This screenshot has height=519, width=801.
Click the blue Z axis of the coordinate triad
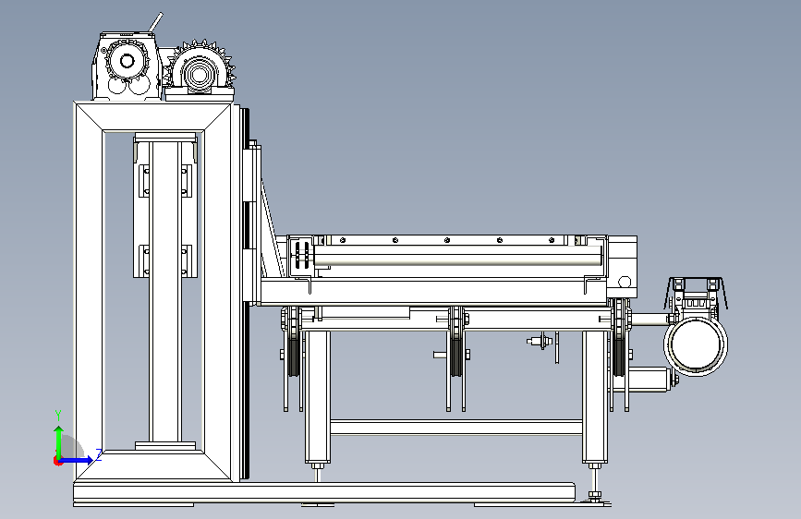(x=78, y=460)
